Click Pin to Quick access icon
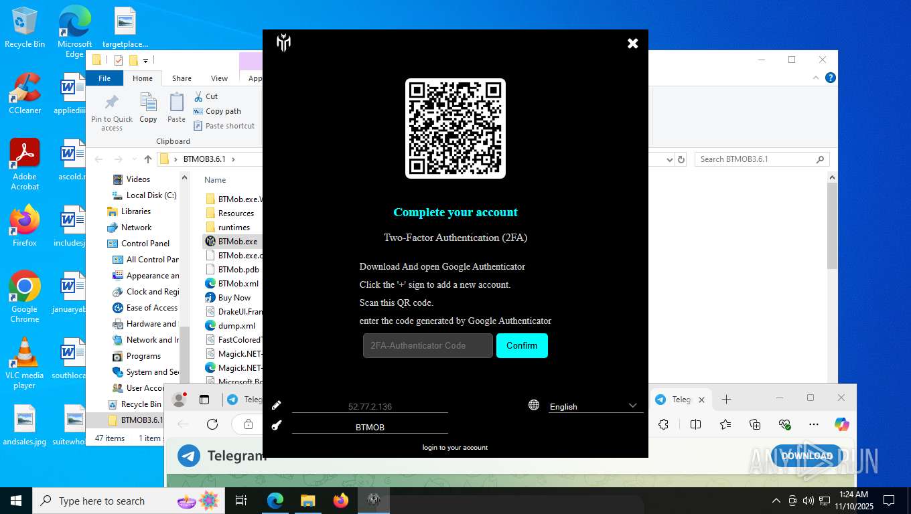 (112, 112)
